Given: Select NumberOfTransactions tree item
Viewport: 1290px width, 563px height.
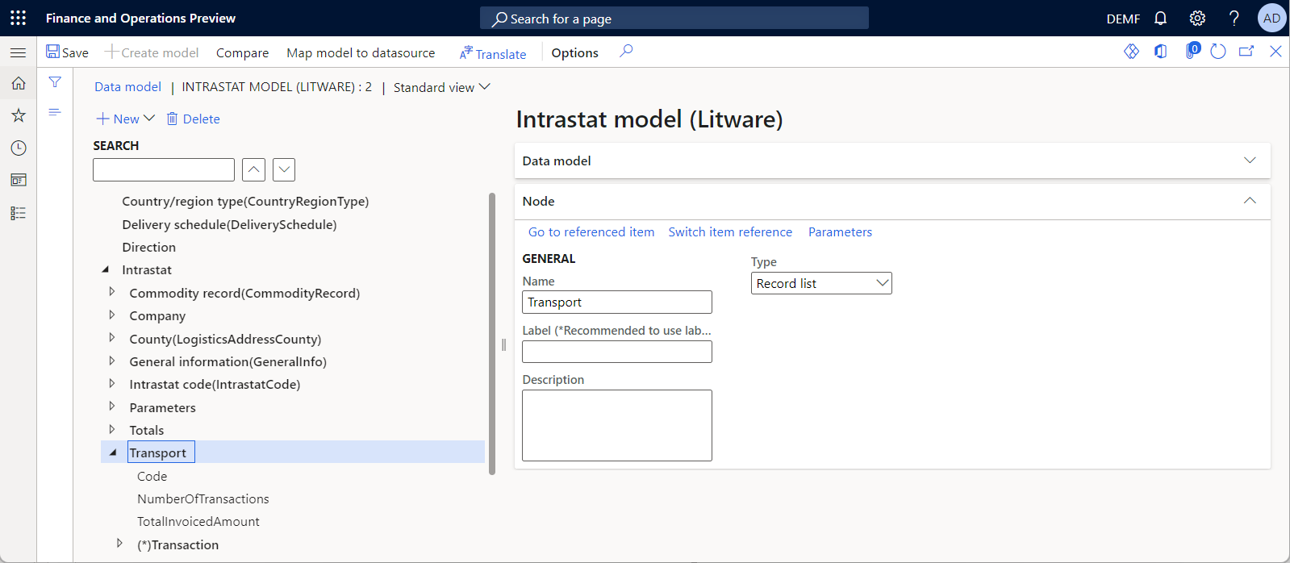Looking at the screenshot, I should [x=203, y=498].
